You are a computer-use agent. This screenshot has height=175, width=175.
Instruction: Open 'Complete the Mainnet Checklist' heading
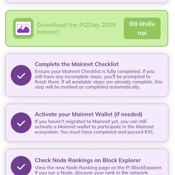(77, 64)
